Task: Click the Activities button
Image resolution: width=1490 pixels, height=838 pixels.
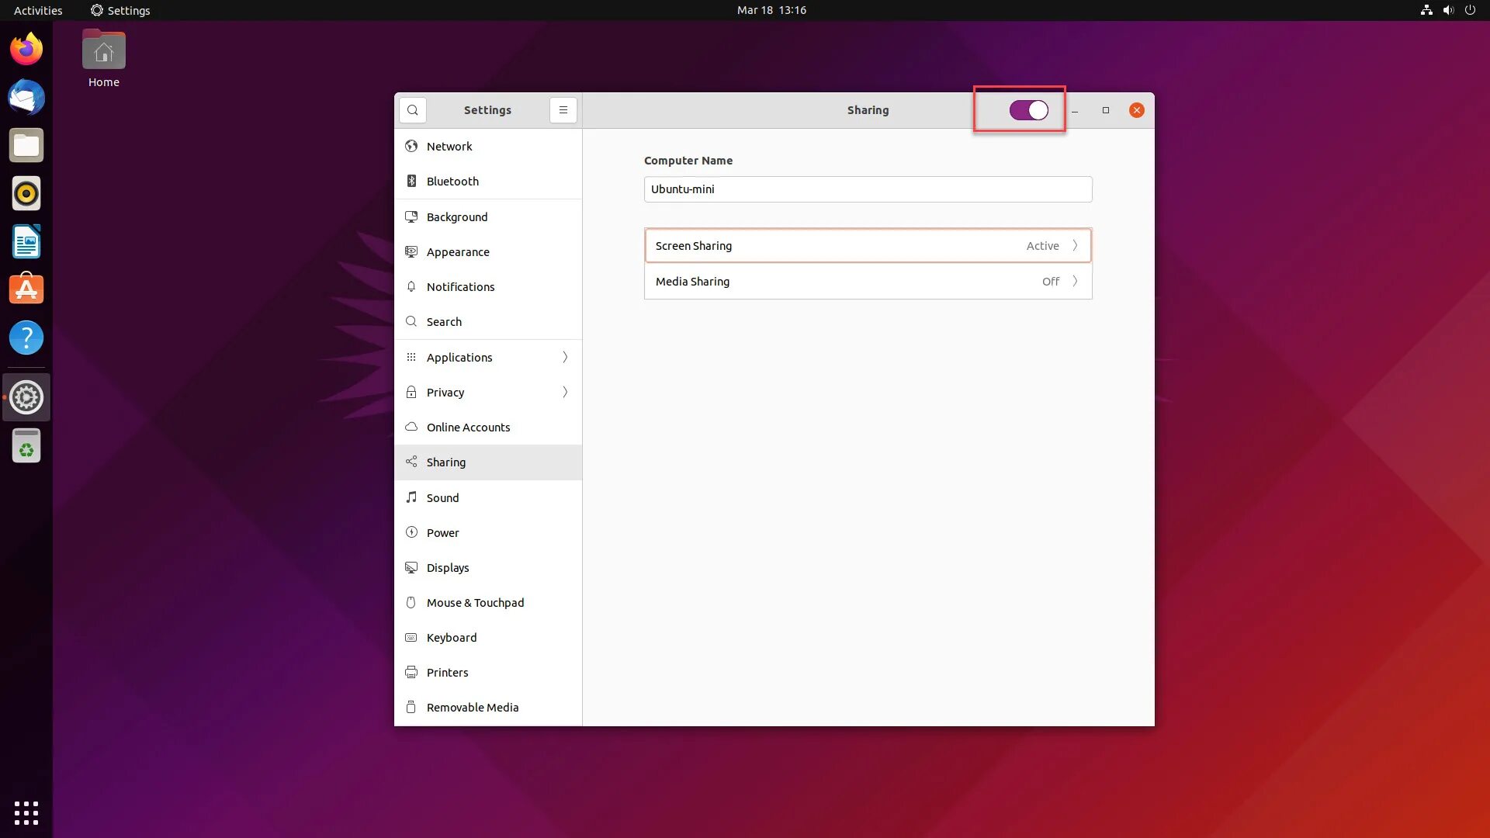Action: (38, 10)
